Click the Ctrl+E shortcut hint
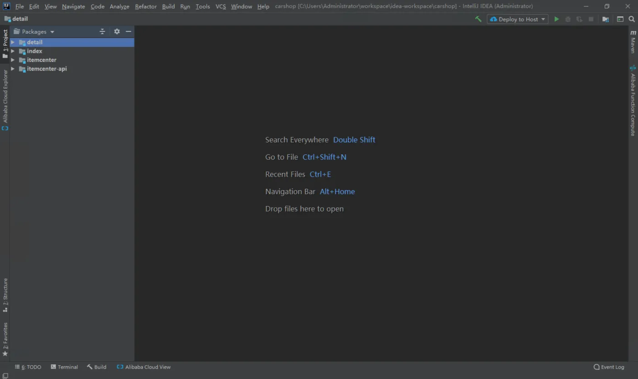The image size is (638, 379). coord(320,174)
